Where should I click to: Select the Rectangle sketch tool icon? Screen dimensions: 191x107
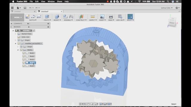[x=39, y=17]
